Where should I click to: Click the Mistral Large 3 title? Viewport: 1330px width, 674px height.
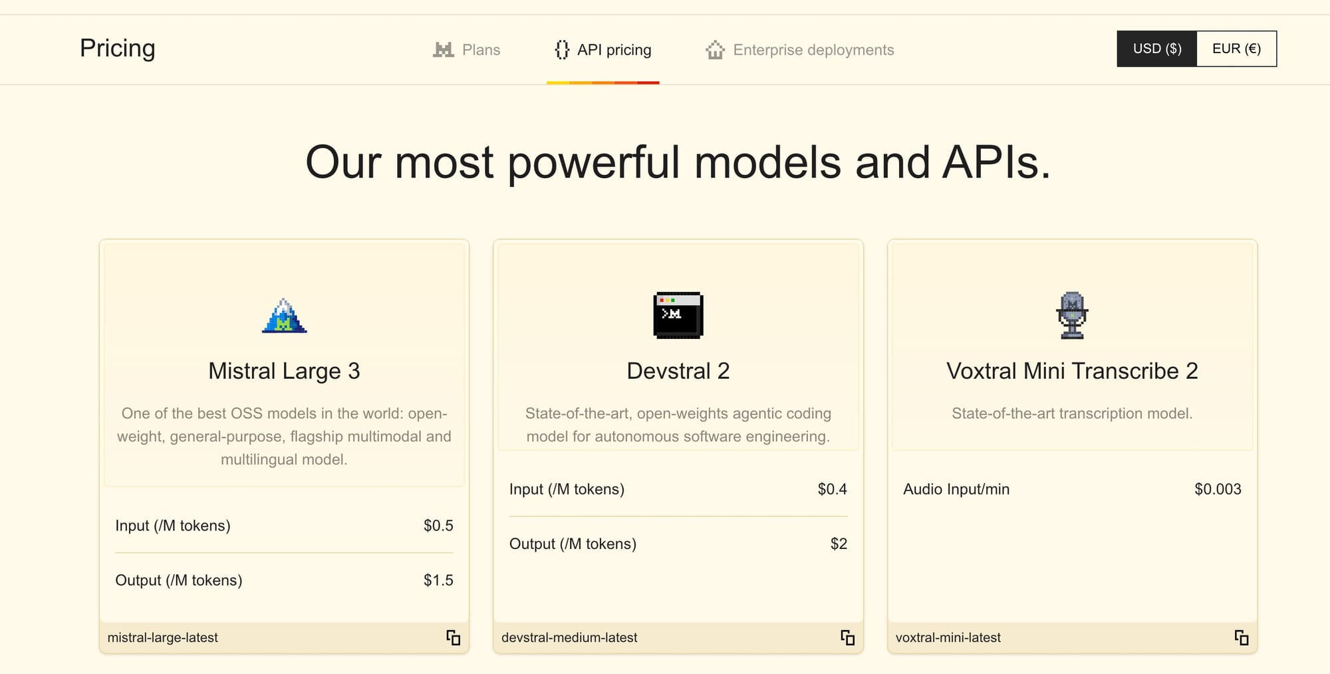tap(284, 371)
